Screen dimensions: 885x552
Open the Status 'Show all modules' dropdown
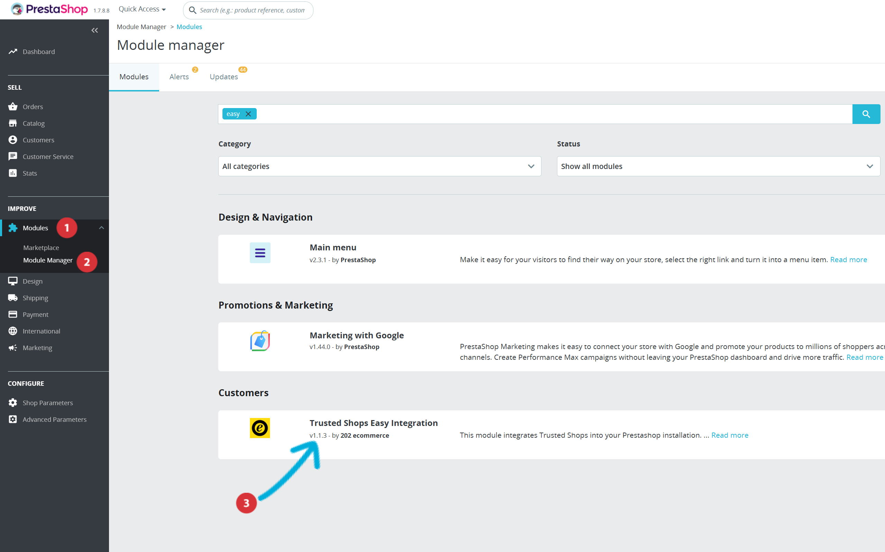718,167
